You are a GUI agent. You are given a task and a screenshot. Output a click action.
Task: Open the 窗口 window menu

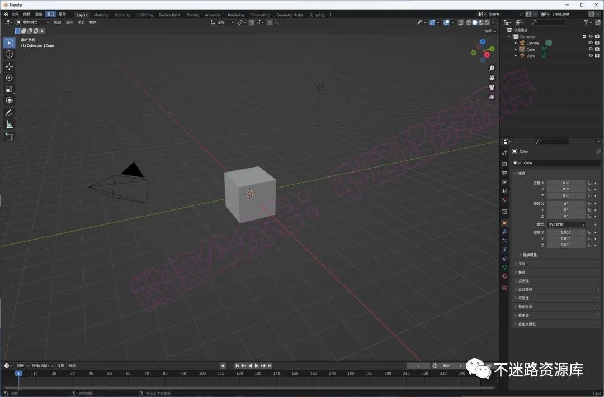pos(50,14)
